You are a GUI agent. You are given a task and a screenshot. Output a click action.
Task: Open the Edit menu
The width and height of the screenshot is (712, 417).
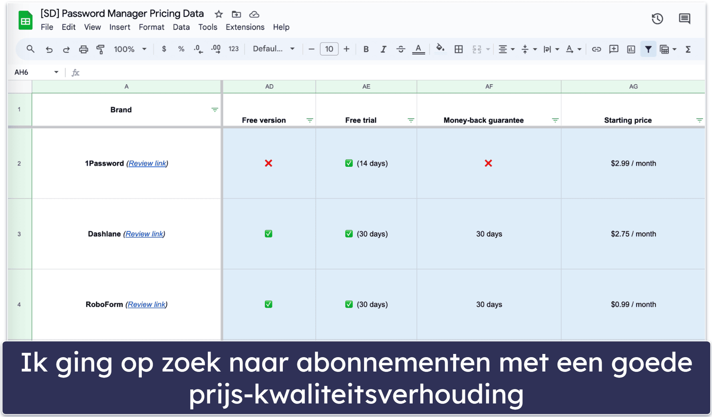click(x=69, y=27)
